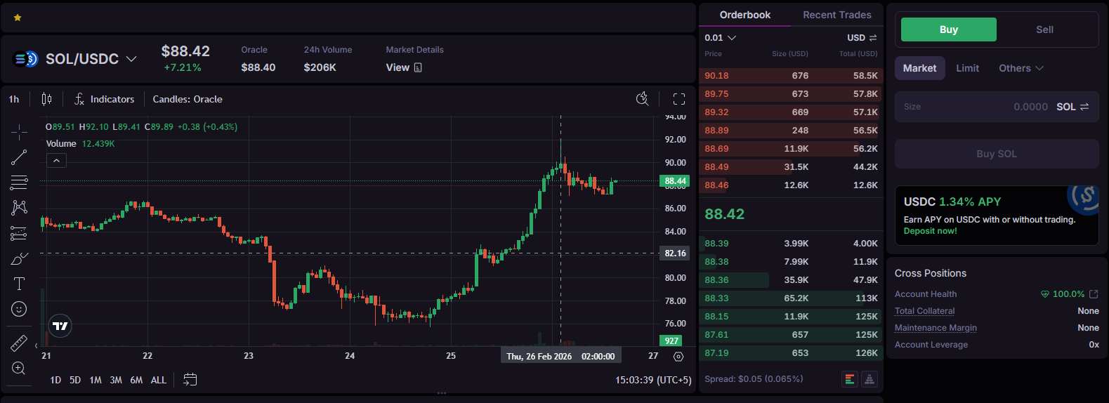Select the text annotation tool

click(19, 284)
